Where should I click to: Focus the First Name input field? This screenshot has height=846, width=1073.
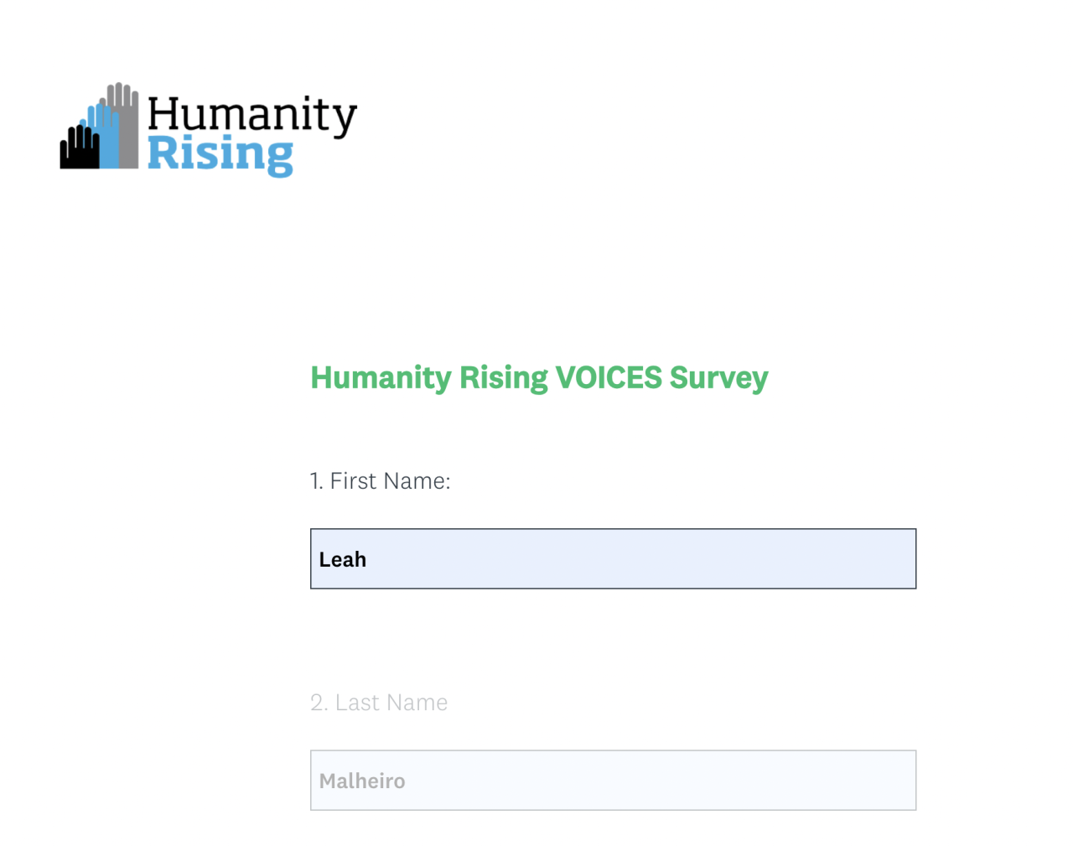point(613,558)
